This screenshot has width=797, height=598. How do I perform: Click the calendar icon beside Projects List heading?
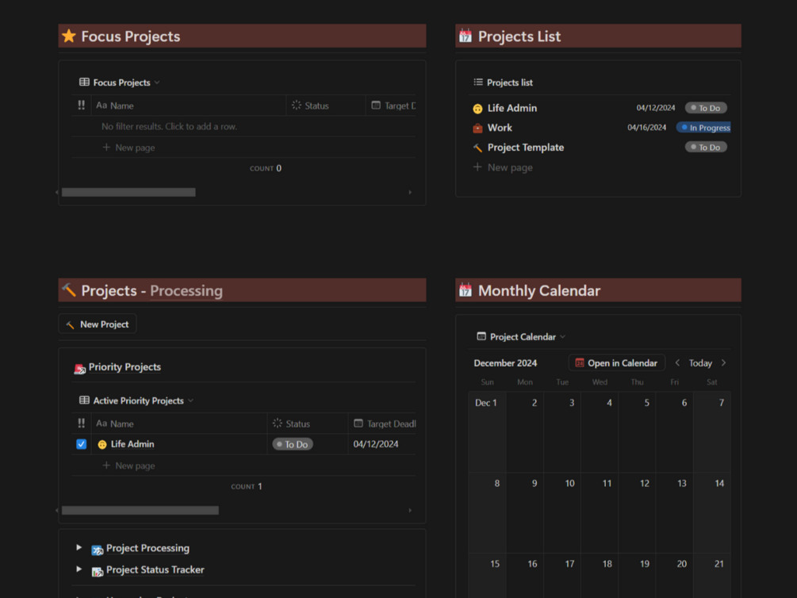466,36
